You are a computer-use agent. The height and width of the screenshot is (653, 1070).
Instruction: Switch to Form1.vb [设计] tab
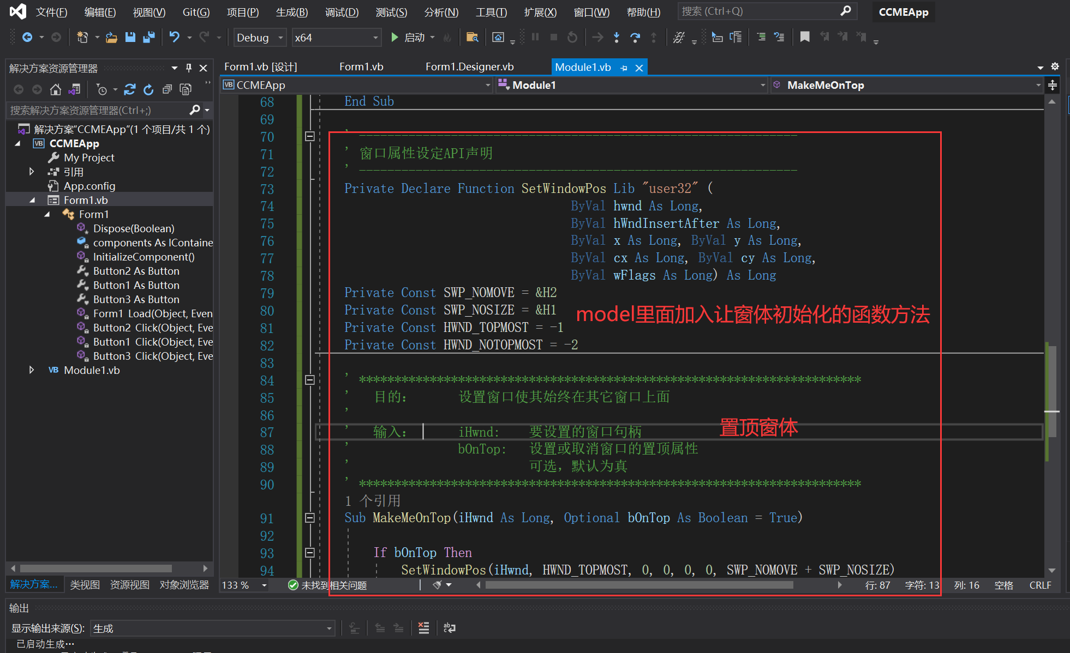coord(260,67)
